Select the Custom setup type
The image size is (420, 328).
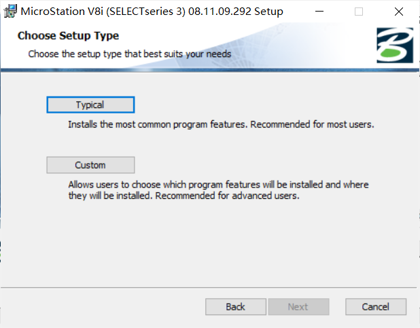[90, 165]
